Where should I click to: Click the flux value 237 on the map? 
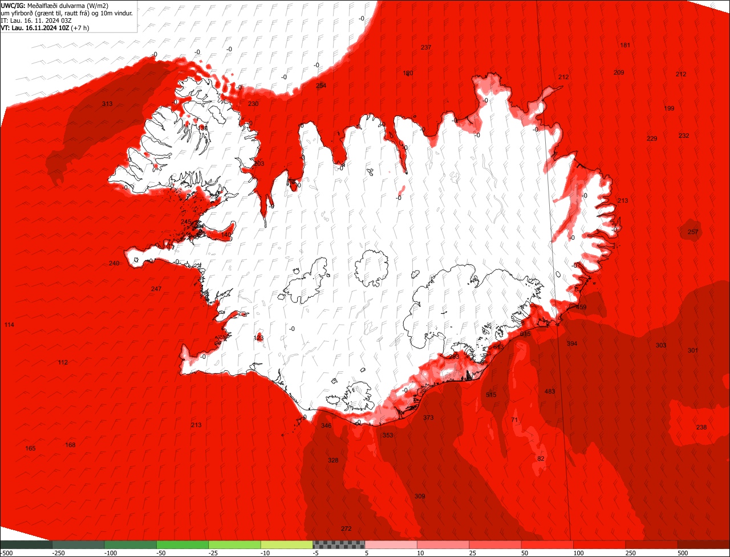(426, 47)
